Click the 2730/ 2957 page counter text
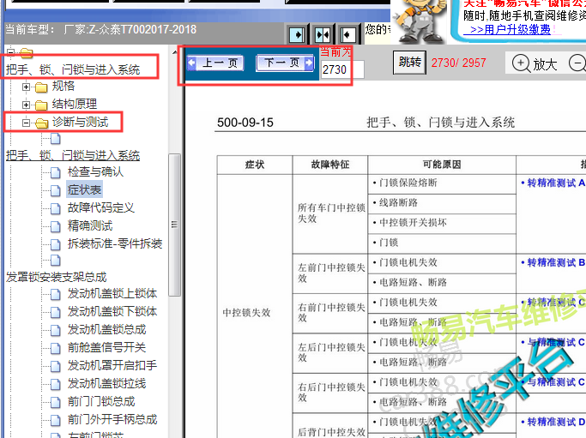This screenshot has height=438, width=586. click(x=458, y=63)
